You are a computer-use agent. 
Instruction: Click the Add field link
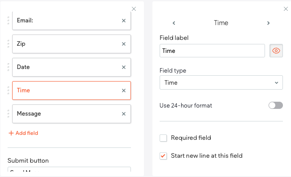point(23,133)
